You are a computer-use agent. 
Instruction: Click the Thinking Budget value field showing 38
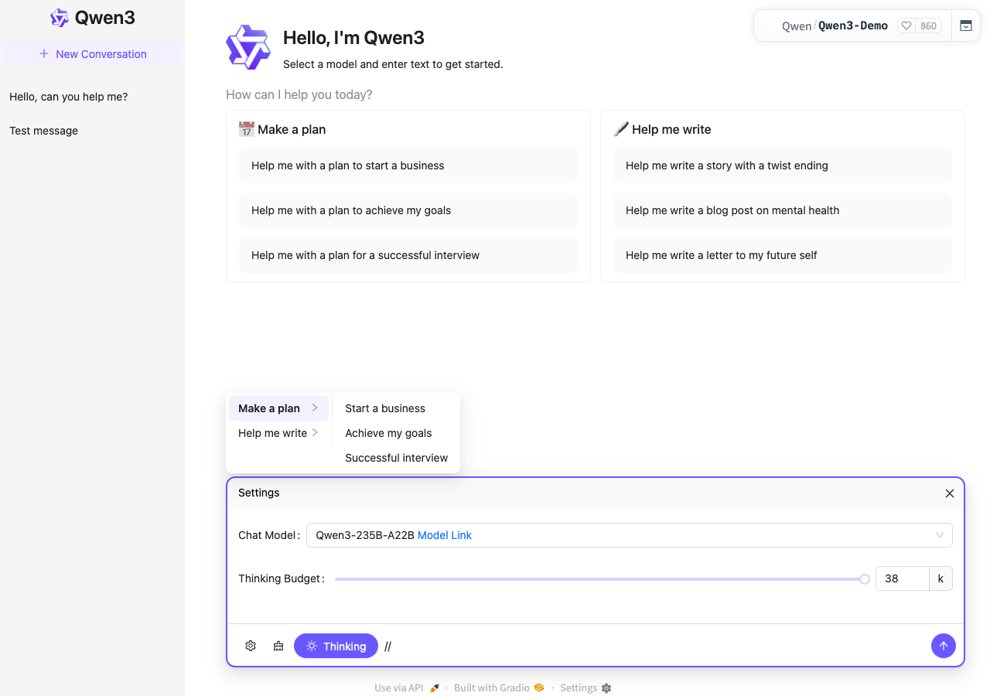[902, 578]
